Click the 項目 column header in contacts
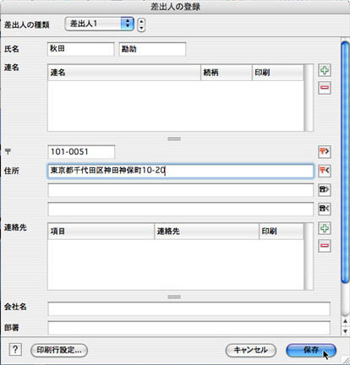 click(x=101, y=232)
